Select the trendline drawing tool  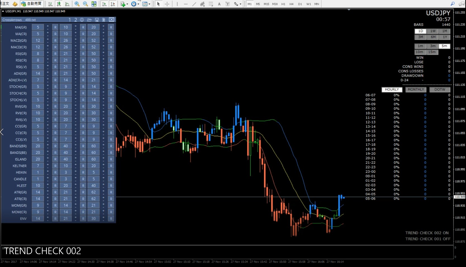click(x=194, y=4)
